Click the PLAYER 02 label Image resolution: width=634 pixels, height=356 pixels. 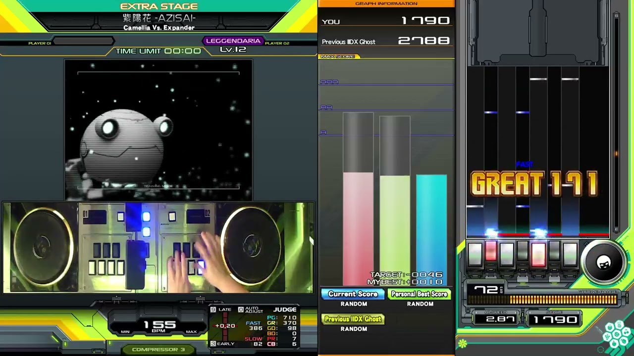tap(277, 44)
